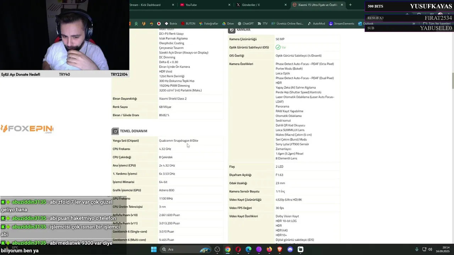This screenshot has height=255, width=454.
Task: Open the BUTON bookmark
Action: tap(188, 24)
